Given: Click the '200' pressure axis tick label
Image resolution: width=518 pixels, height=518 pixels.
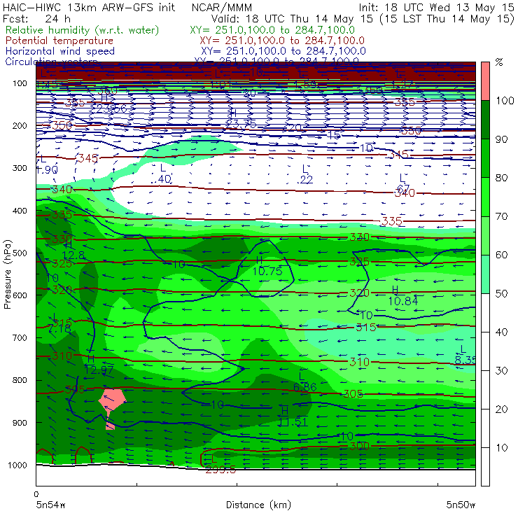Looking at the screenshot, I should 20,125.
